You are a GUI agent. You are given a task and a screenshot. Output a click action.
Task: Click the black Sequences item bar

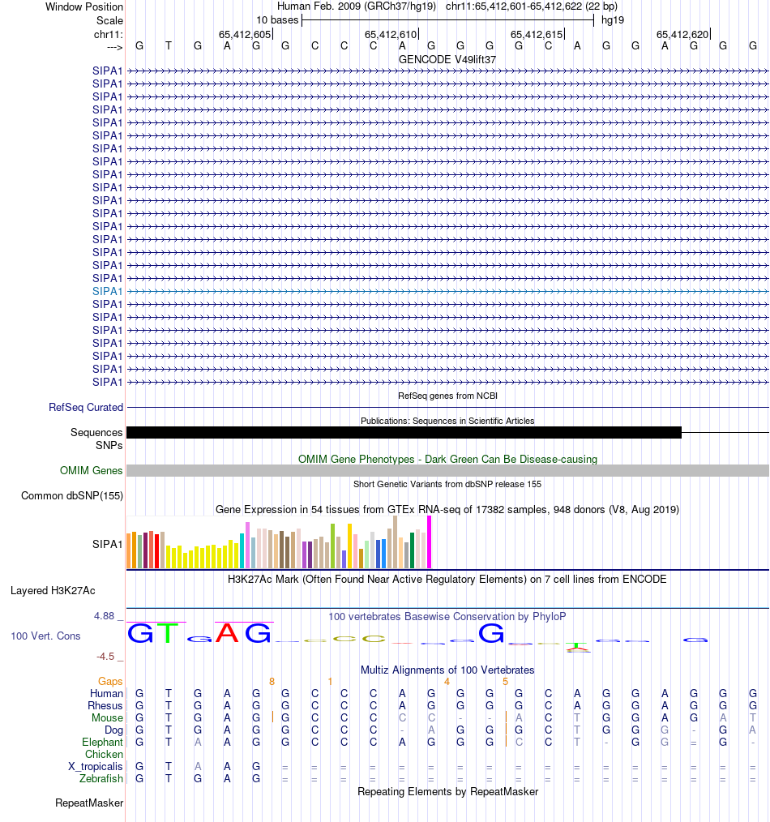point(404,433)
